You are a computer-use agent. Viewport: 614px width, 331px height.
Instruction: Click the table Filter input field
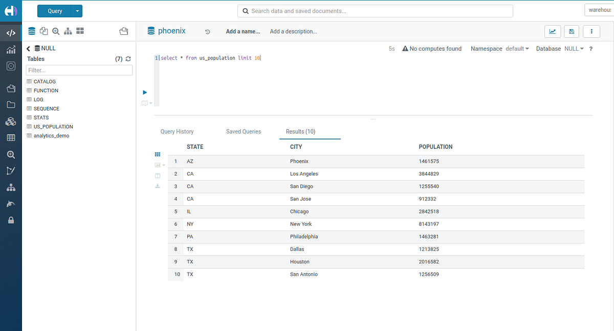79,70
